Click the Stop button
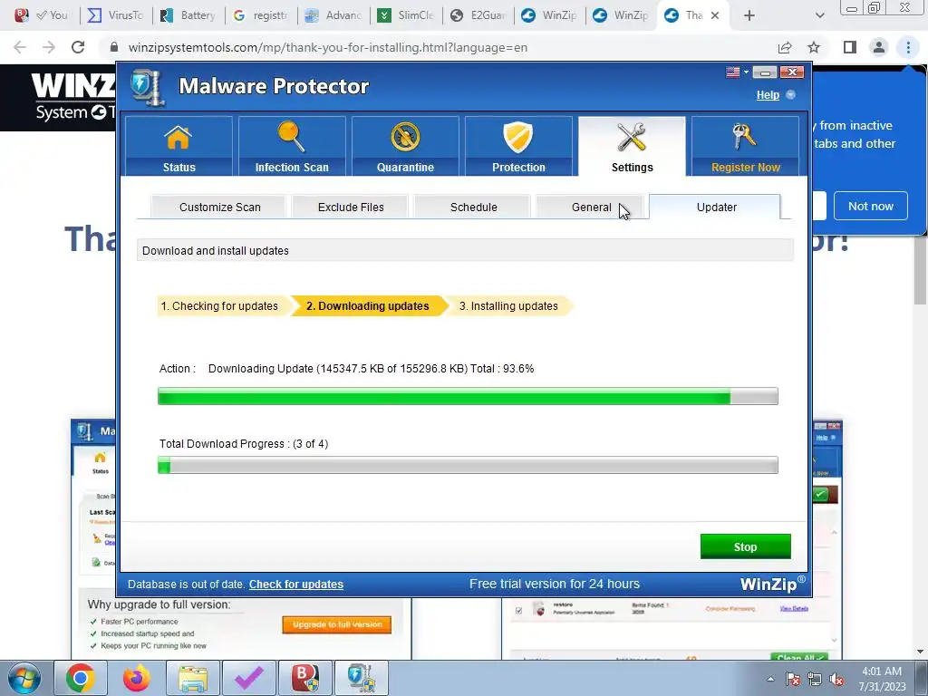The width and height of the screenshot is (928, 696). point(745,546)
